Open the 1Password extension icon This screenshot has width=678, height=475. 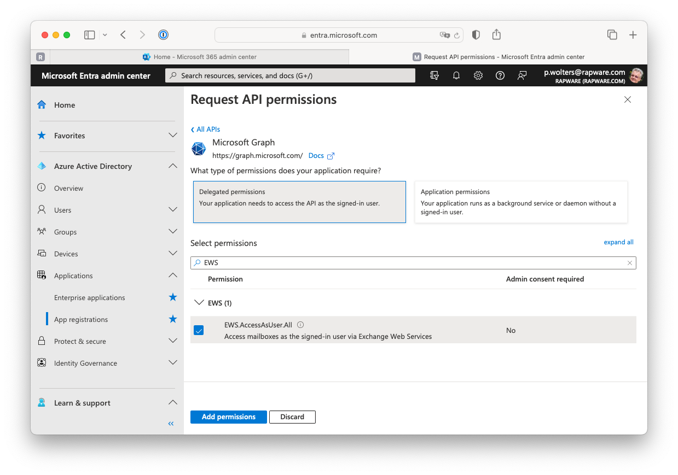(x=163, y=35)
